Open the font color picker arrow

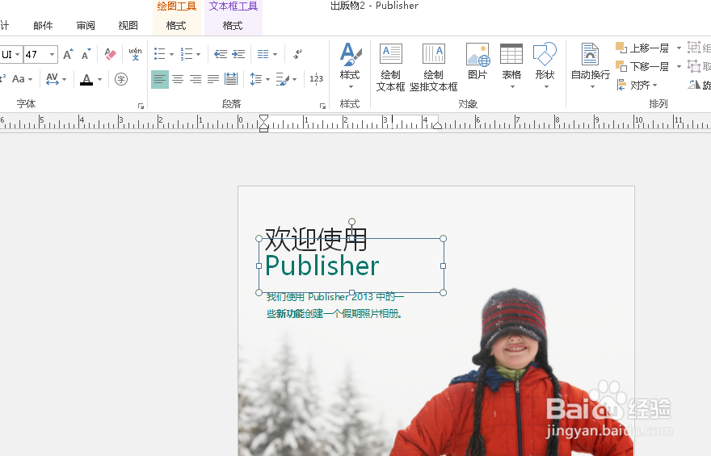tap(99, 80)
